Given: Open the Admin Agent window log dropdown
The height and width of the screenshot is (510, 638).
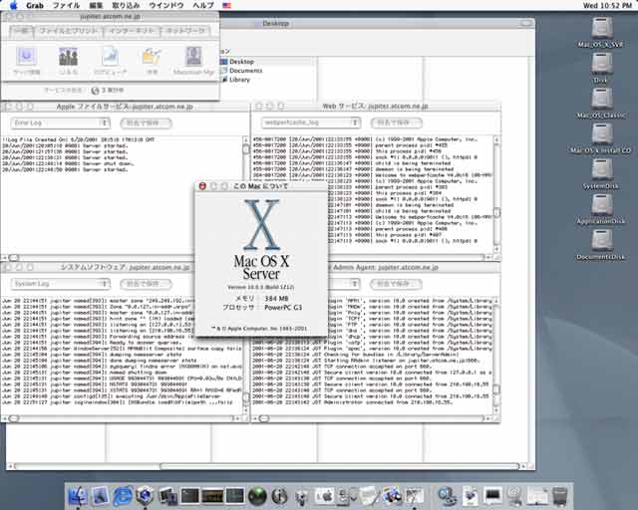Looking at the screenshot, I should point(345,284).
